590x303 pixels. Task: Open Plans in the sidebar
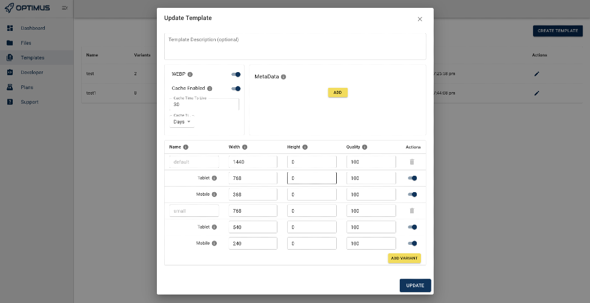(x=36, y=87)
